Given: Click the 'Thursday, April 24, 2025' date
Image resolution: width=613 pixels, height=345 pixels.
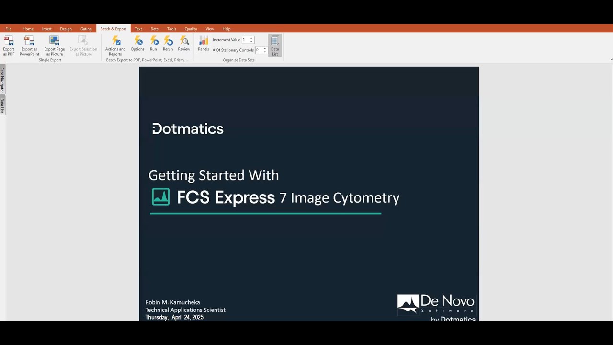Looking at the screenshot, I should 174,317.
